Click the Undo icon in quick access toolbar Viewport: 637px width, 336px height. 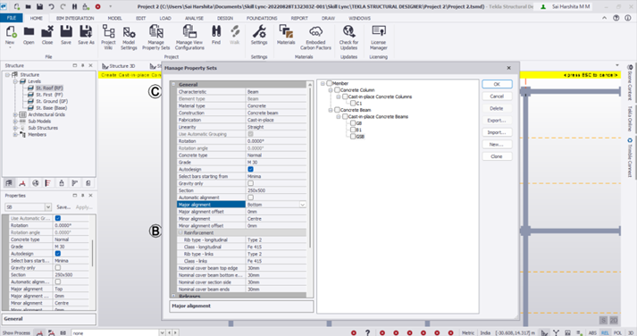[x=52, y=6]
